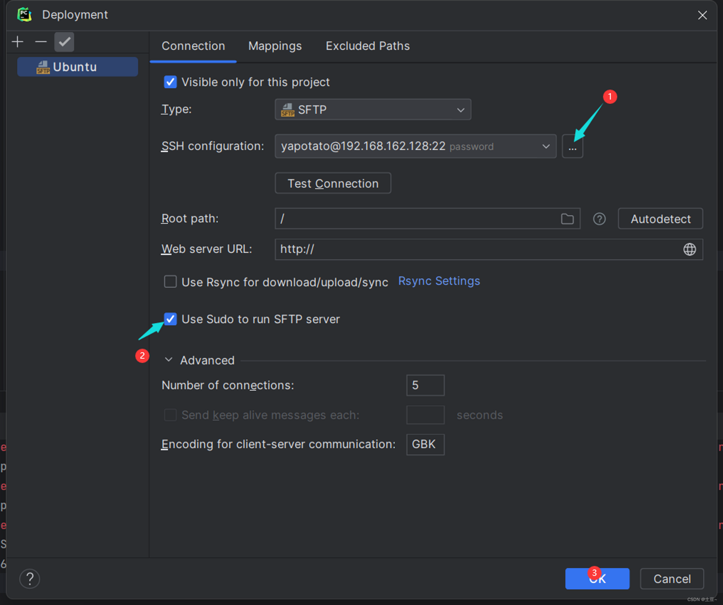This screenshot has width=723, height=605.
Task: Click the PyCharm logo in title bar
Action: click(x=24, y=15)
